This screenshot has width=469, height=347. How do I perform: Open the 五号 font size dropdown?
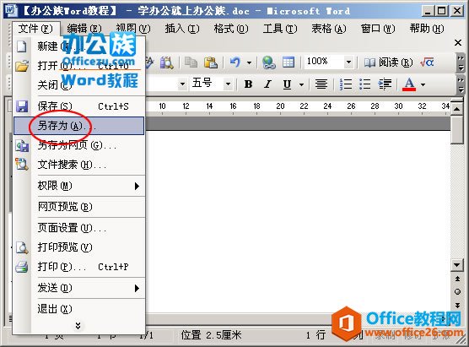click(x=229, y=84)
